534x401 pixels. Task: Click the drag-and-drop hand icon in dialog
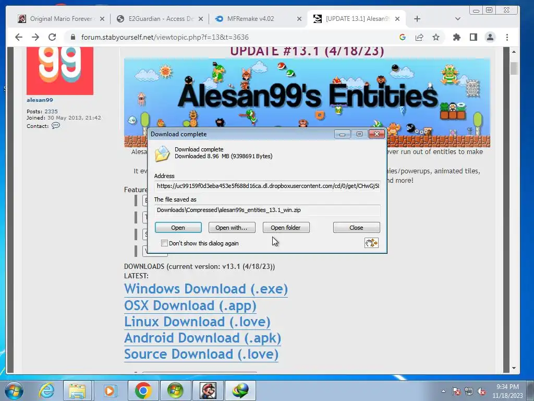pos(371,243)
